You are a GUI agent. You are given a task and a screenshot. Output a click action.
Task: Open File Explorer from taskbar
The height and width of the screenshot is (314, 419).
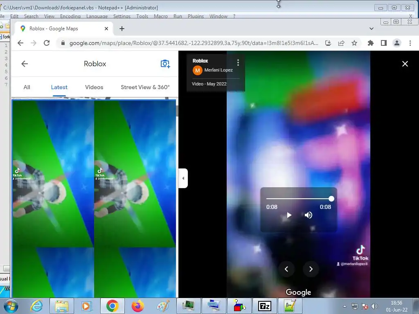tap(62, 306)
